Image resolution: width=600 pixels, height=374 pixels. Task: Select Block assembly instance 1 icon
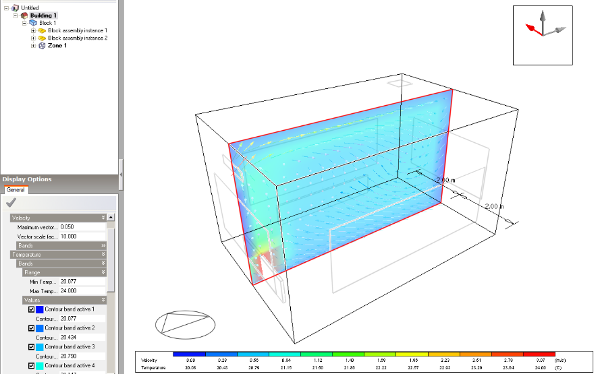click(x=42, y=30)
